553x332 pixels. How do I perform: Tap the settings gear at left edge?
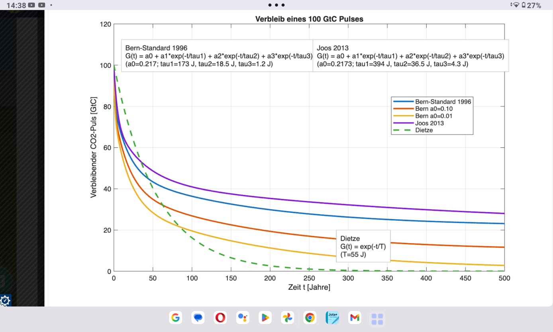[5, 301]
